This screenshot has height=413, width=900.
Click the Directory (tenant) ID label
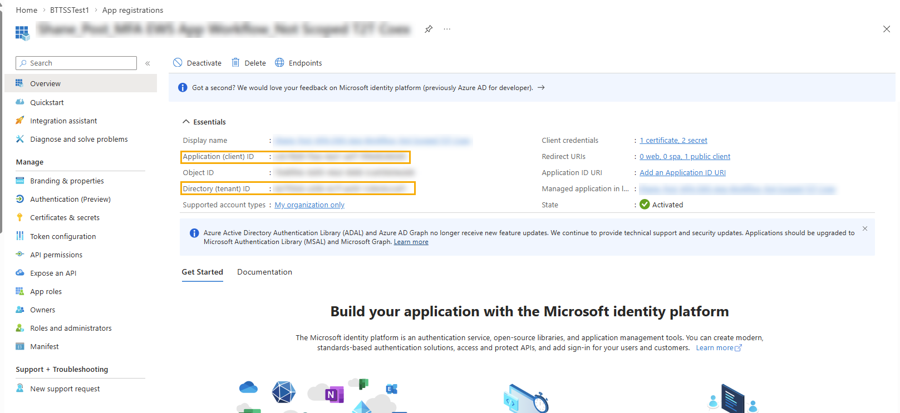point(217,188)
